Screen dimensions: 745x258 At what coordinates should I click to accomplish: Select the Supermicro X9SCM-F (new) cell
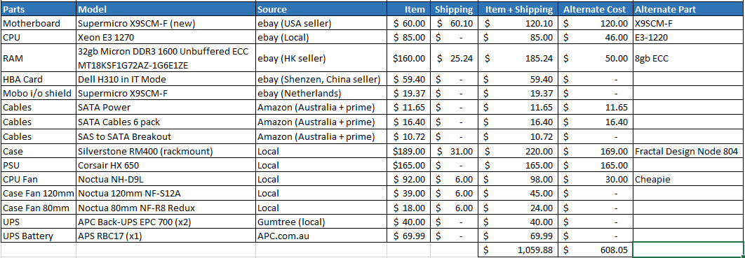pos(166,23)
